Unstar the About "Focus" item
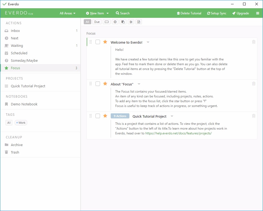The image size is (263, 211). (105, 84)
